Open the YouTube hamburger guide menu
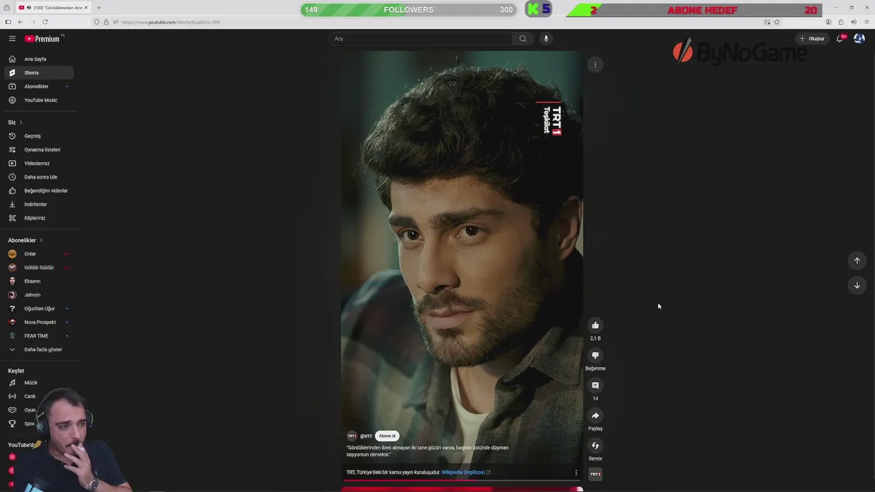875x492 pixels. (x=12, y=39)
